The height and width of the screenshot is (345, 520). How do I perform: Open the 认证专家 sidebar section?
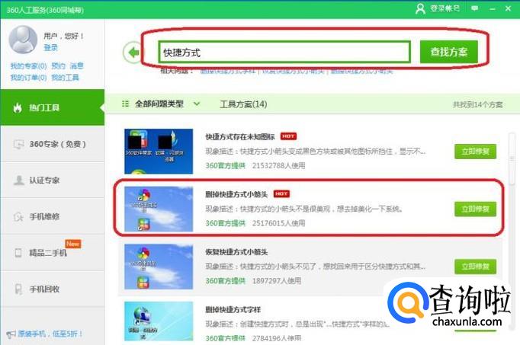tap(53, 180)
